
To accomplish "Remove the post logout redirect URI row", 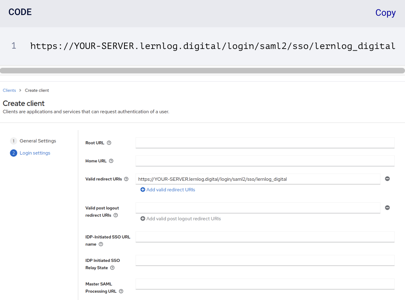I will 387,208.
